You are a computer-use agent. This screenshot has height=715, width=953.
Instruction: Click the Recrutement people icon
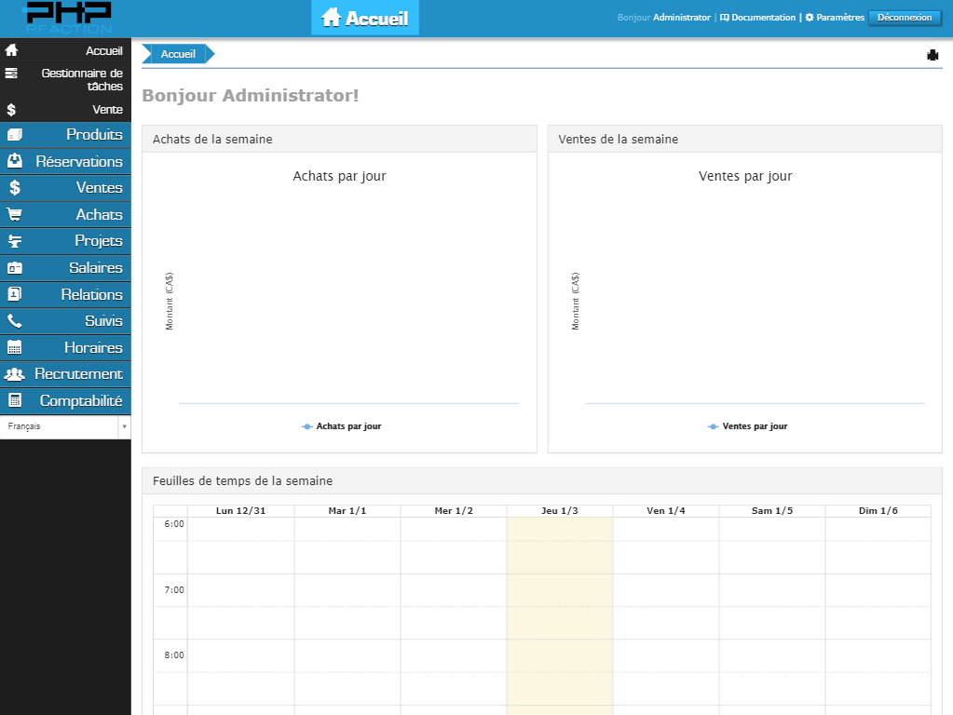(14, 374)
